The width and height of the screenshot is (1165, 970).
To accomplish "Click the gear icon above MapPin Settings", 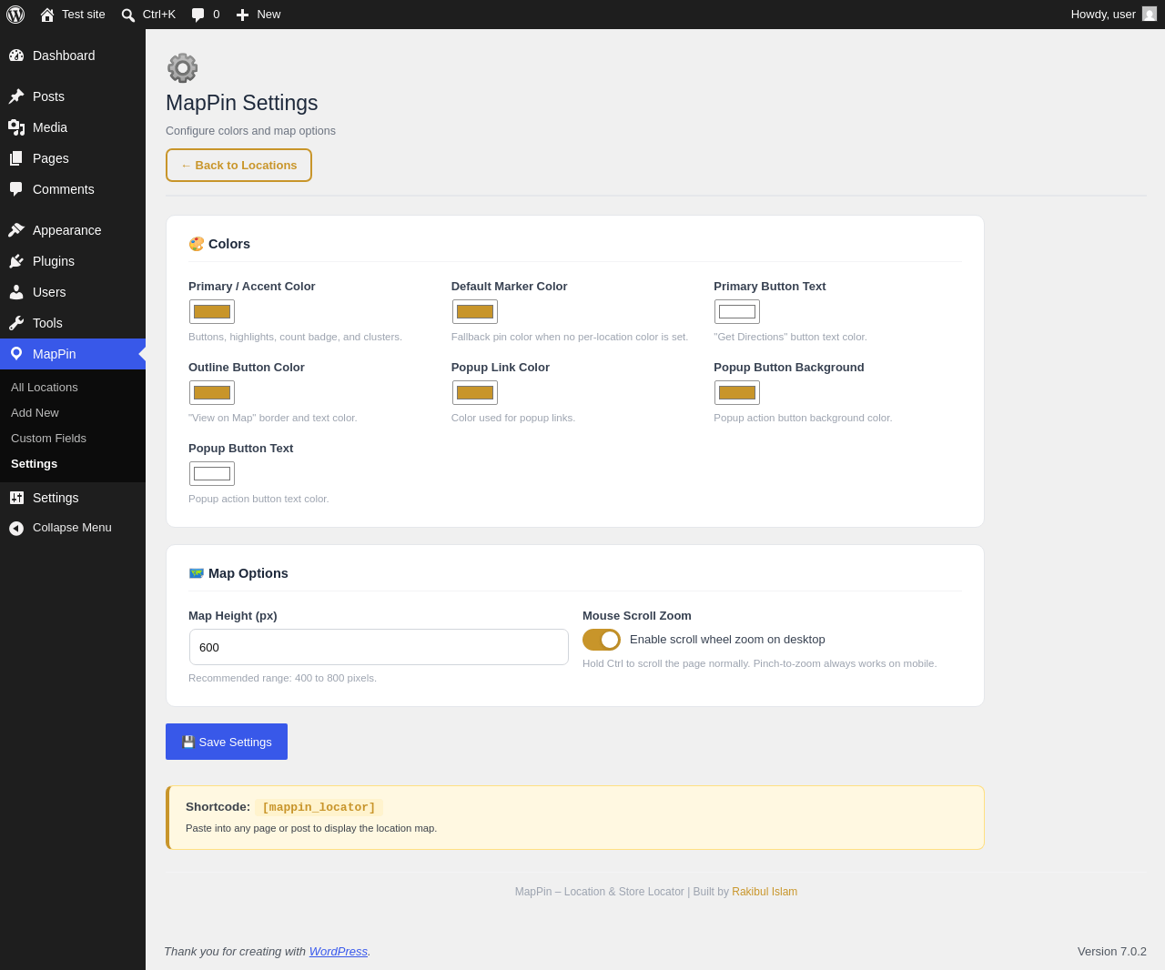I will pyautogui.click(x=182, y=68).
